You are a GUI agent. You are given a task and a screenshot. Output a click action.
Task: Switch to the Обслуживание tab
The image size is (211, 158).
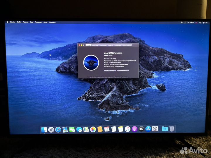click(127, 45)
